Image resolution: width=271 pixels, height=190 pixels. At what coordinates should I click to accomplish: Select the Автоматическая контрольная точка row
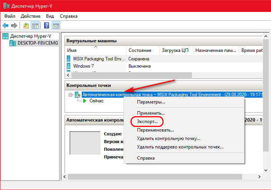click(x=172, y=95)
